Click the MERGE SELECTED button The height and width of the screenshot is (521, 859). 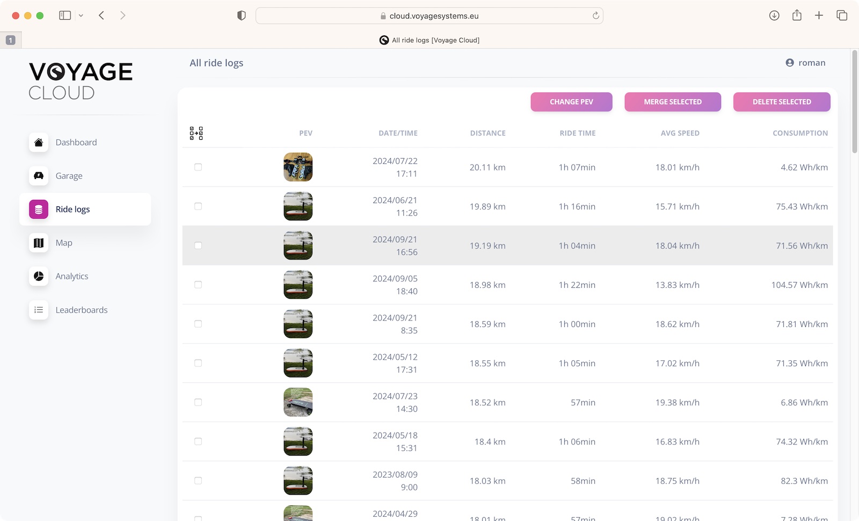pos(673,102)
